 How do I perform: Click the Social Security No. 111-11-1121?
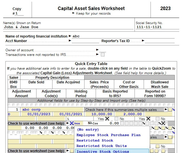(x=149, y=27)
